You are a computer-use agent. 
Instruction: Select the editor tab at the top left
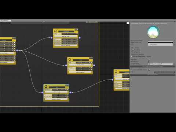point(5,21)
